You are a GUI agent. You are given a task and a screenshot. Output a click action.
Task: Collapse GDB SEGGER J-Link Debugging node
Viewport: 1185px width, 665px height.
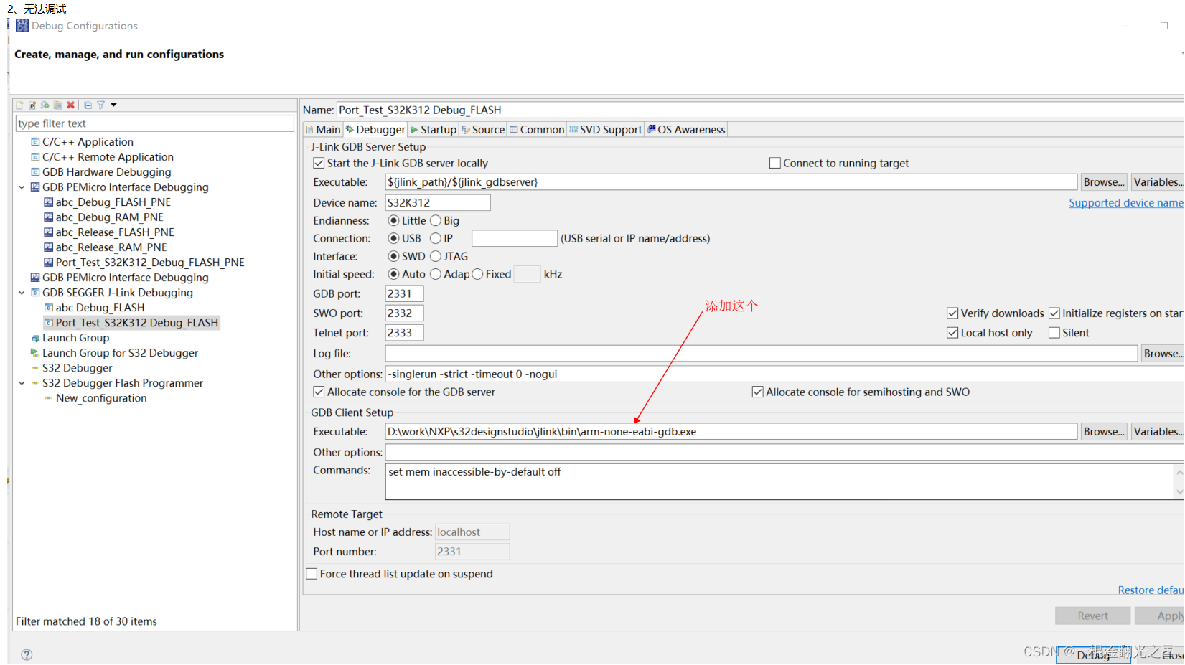pos(22,293)
